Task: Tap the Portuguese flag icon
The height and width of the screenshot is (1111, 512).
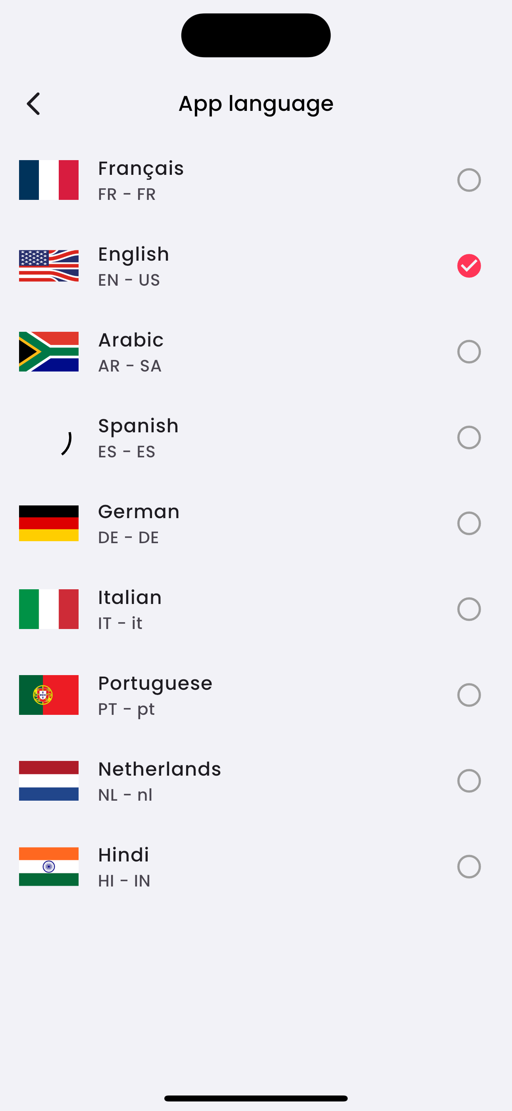Action: [x=49, y=695]
